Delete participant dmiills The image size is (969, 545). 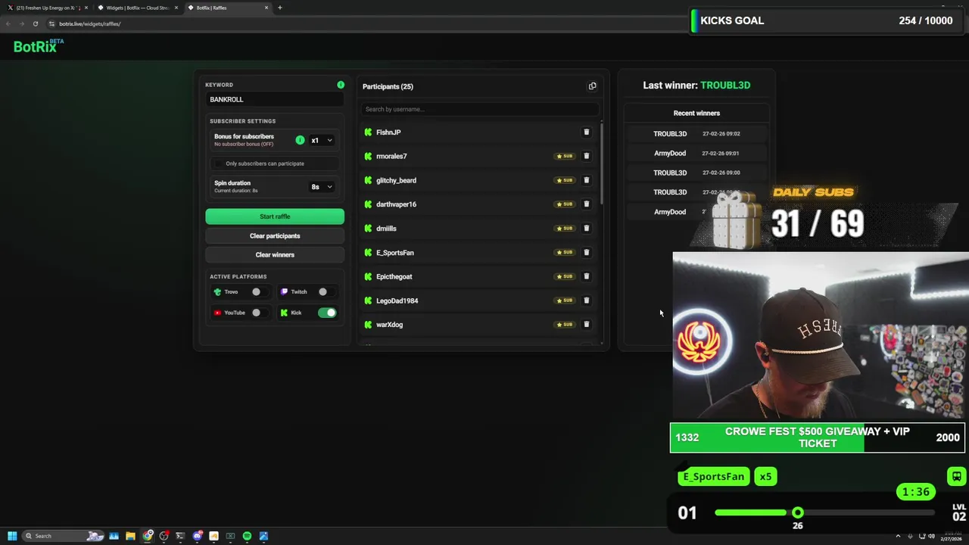pyautogui.click(x=586, y=228)
